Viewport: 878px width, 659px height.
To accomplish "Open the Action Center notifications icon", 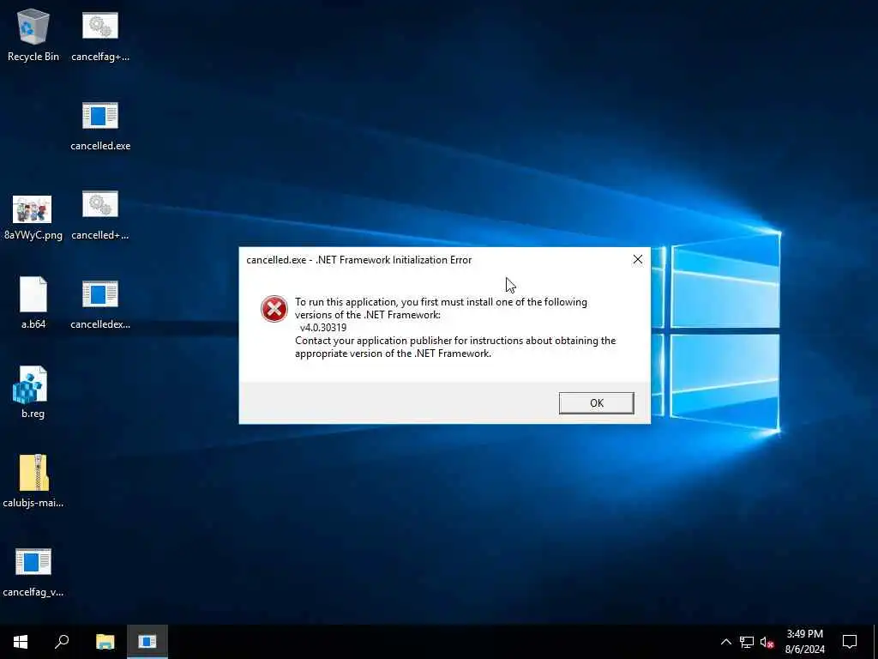I will click(850, 642).
